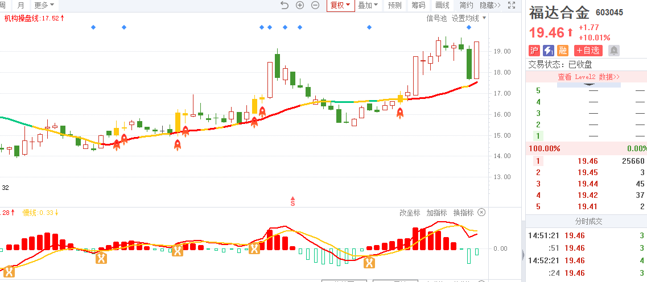
Task: Click the 0.00 MACD axis label
Action: click(500, 248)
